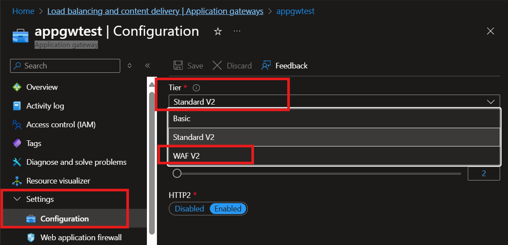Image resolution: width=508 pixels, height=245 pixels.
Task: Click the sidebar vertical scrollbar thumb
Action: point(152,163)
